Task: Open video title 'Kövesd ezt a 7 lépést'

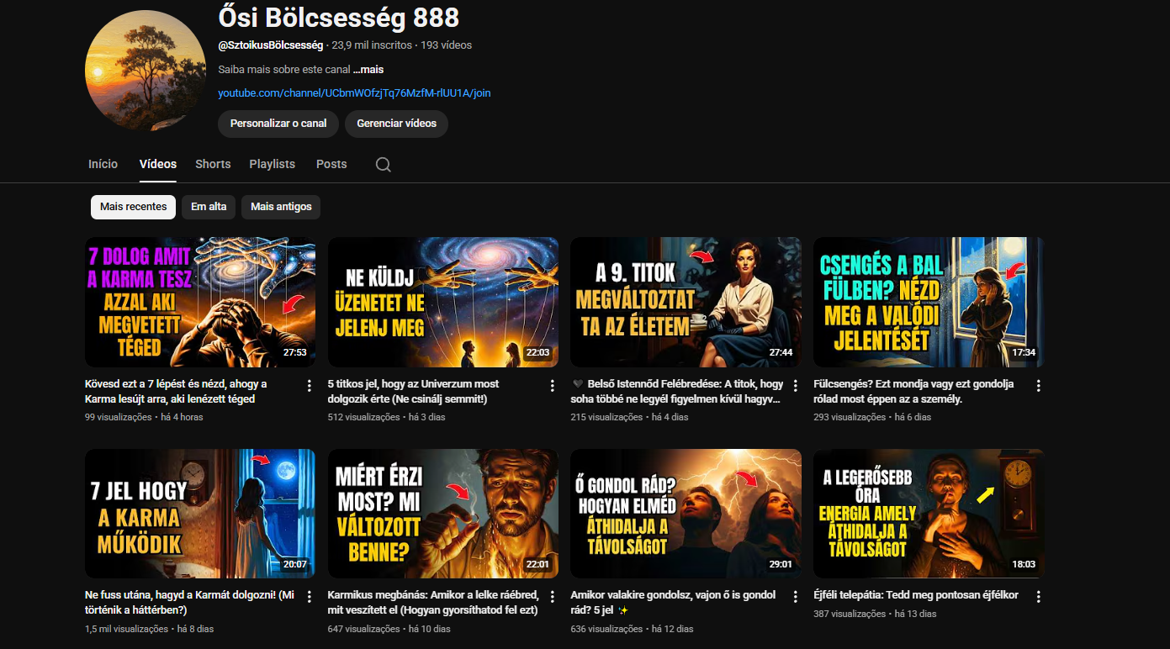Action: (x=177, y=392)
